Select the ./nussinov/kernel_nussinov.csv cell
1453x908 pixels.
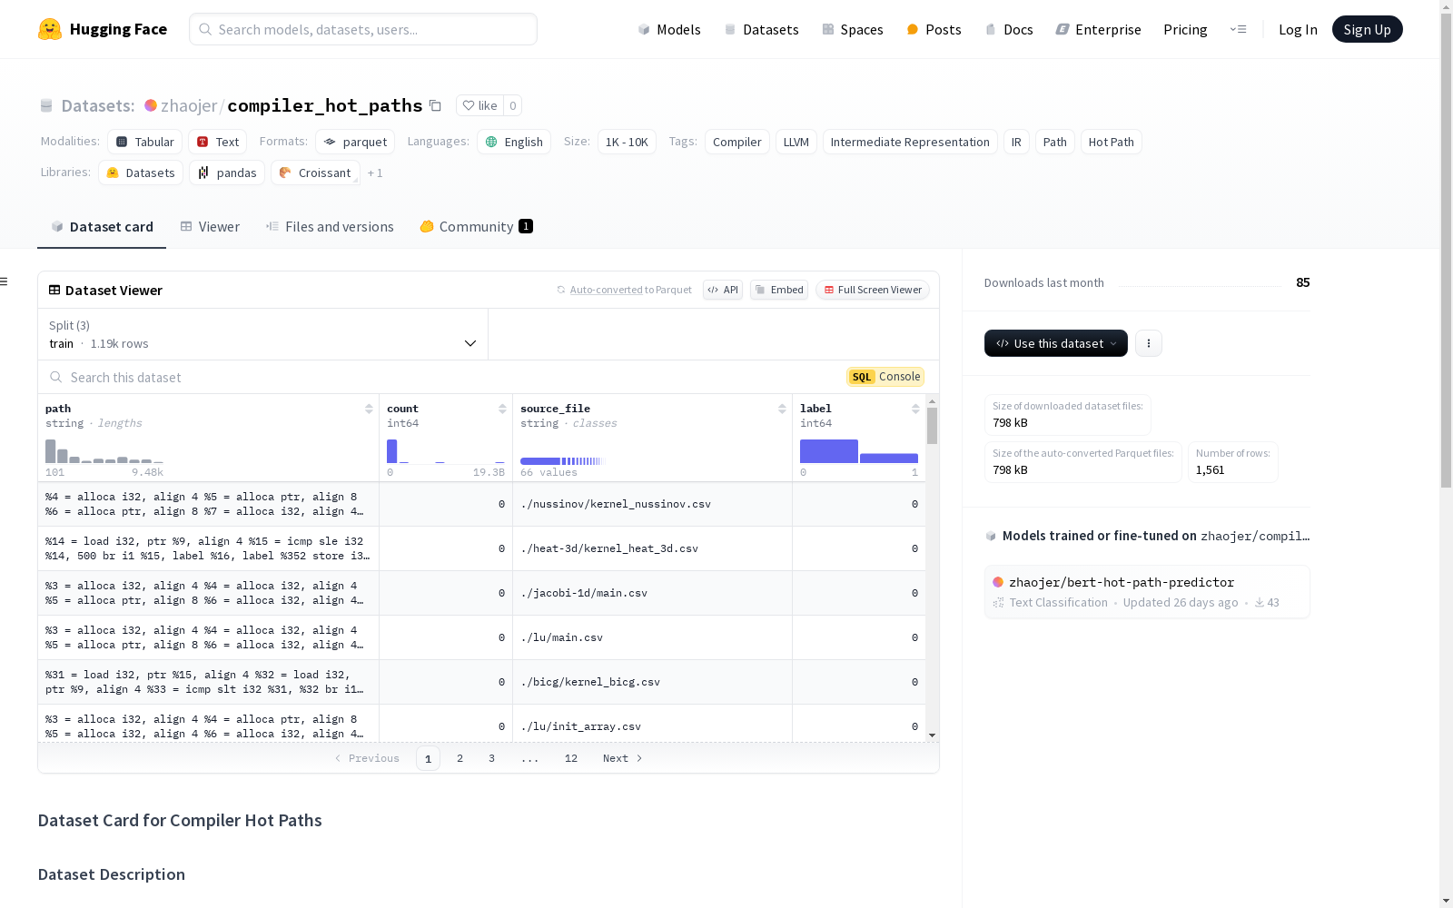tap(653, 504)
